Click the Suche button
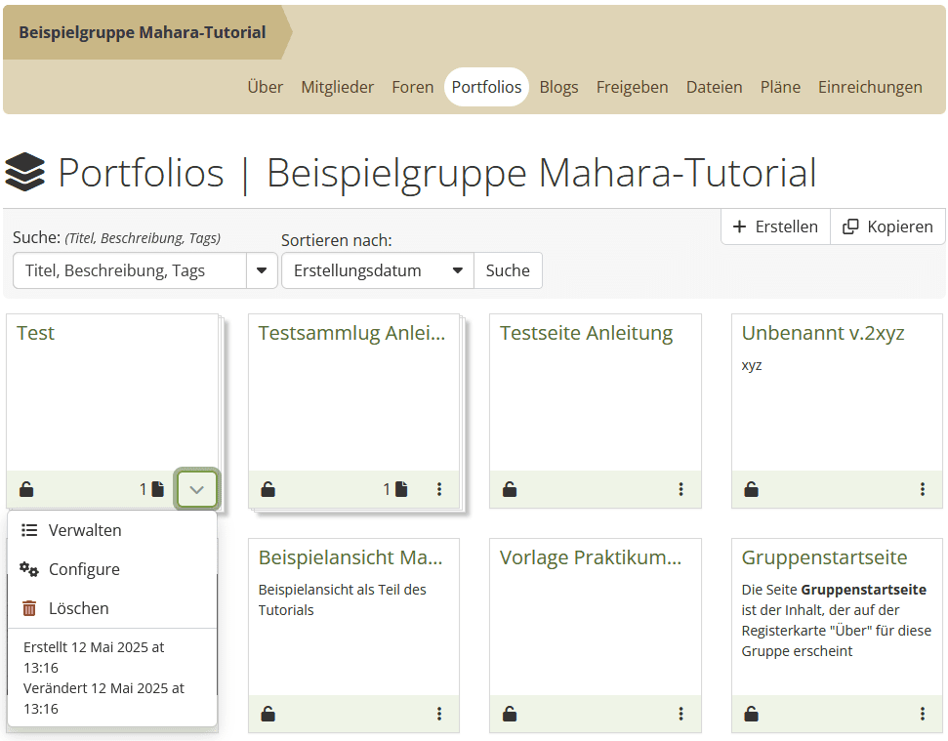This screenshot has height=741, width=948. point(508,270)
